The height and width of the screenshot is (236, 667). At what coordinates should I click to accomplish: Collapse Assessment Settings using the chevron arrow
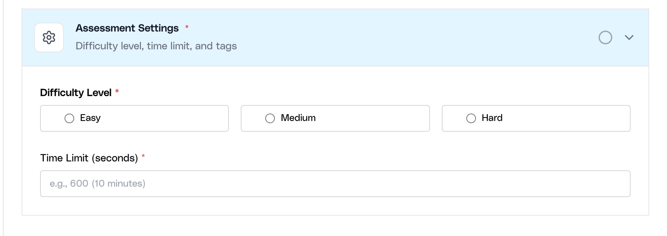(629, 37)
